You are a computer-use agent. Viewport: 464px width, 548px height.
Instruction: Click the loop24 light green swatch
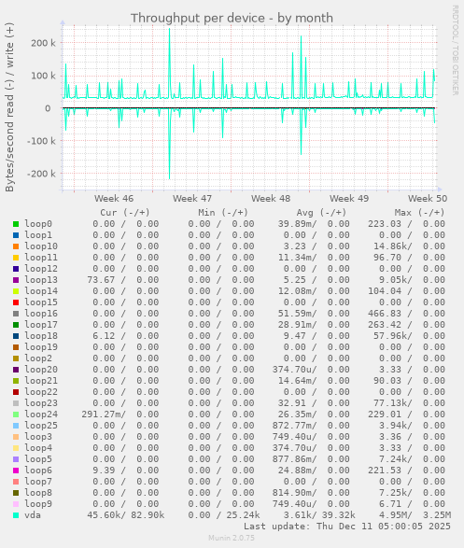16,415
